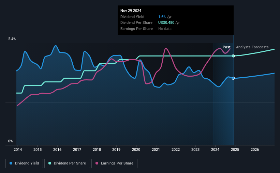Click the tooltip value 'US$0.480'
The image size is (280, 173).
click(x=166, y=23)
